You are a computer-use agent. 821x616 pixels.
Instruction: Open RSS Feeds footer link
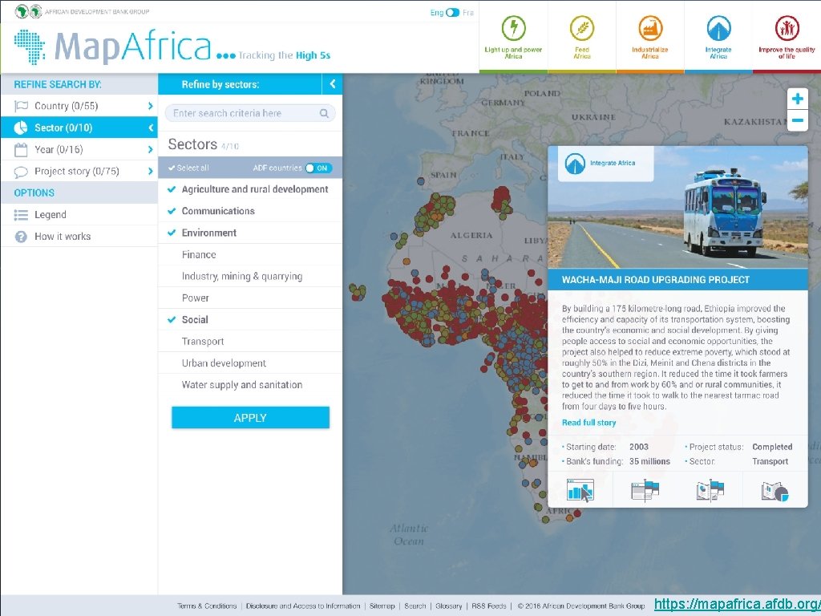click(489, 606)
